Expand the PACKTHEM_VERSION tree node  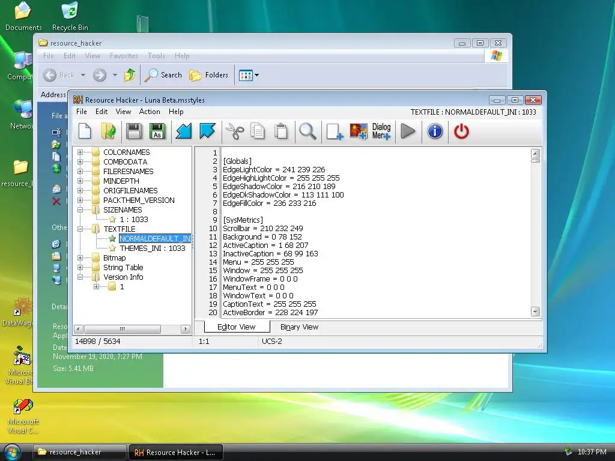(x=80, y=200)
